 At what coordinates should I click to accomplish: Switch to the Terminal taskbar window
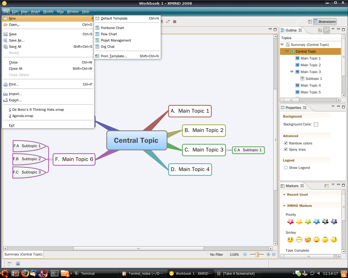(x=96, y=273)
